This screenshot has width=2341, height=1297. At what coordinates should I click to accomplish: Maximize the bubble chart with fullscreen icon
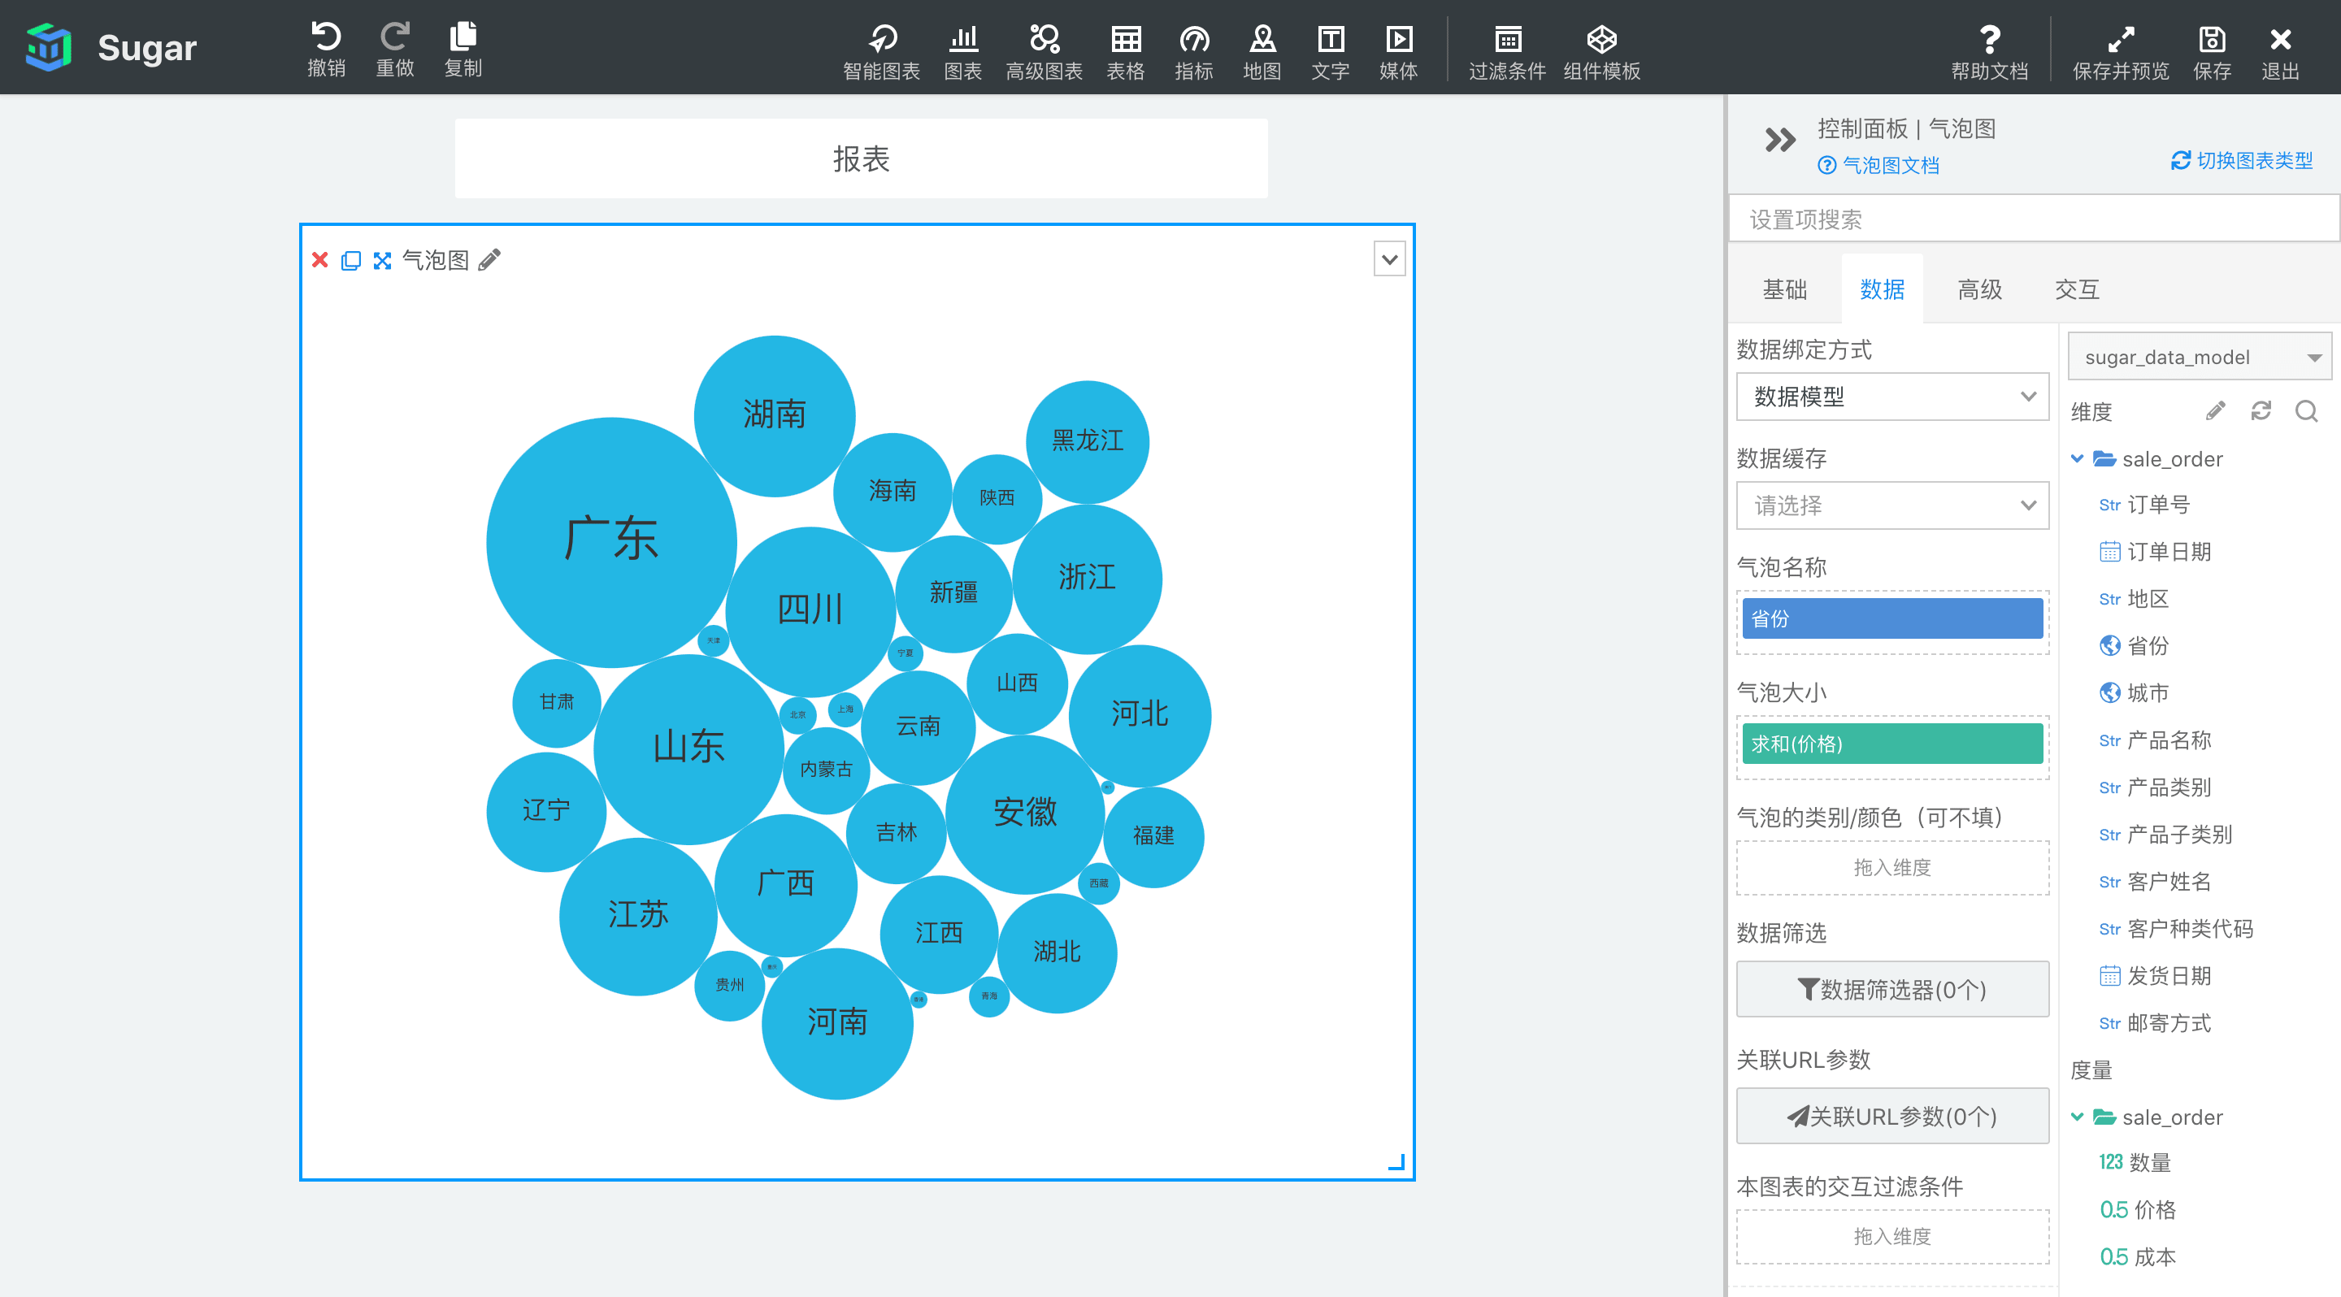[x=383, y=261]
